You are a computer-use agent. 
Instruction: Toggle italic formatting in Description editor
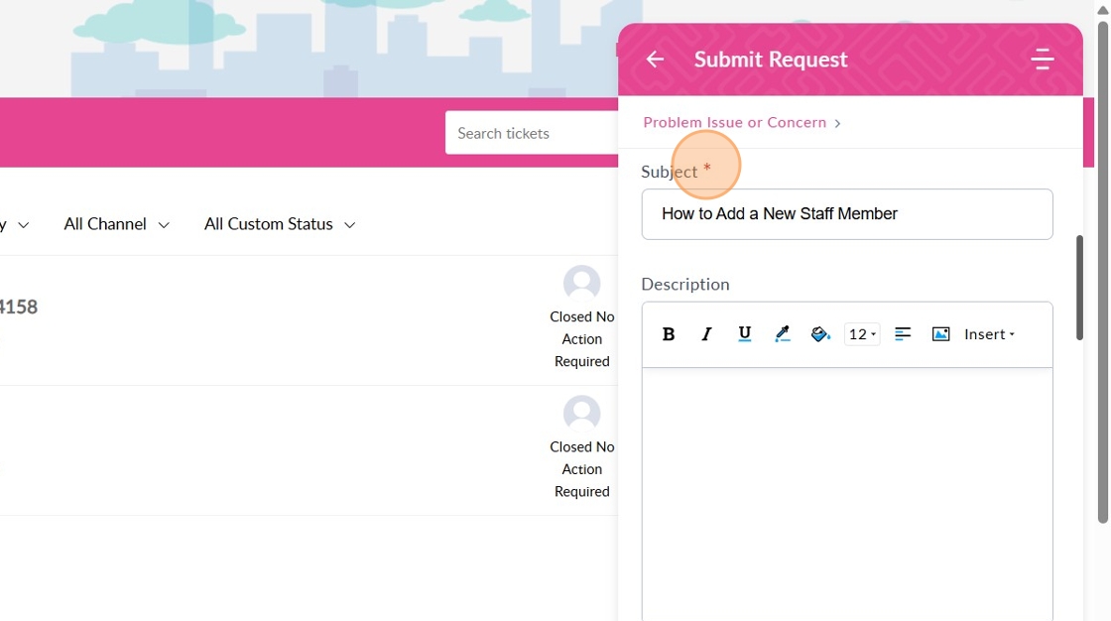coord(706,334)
